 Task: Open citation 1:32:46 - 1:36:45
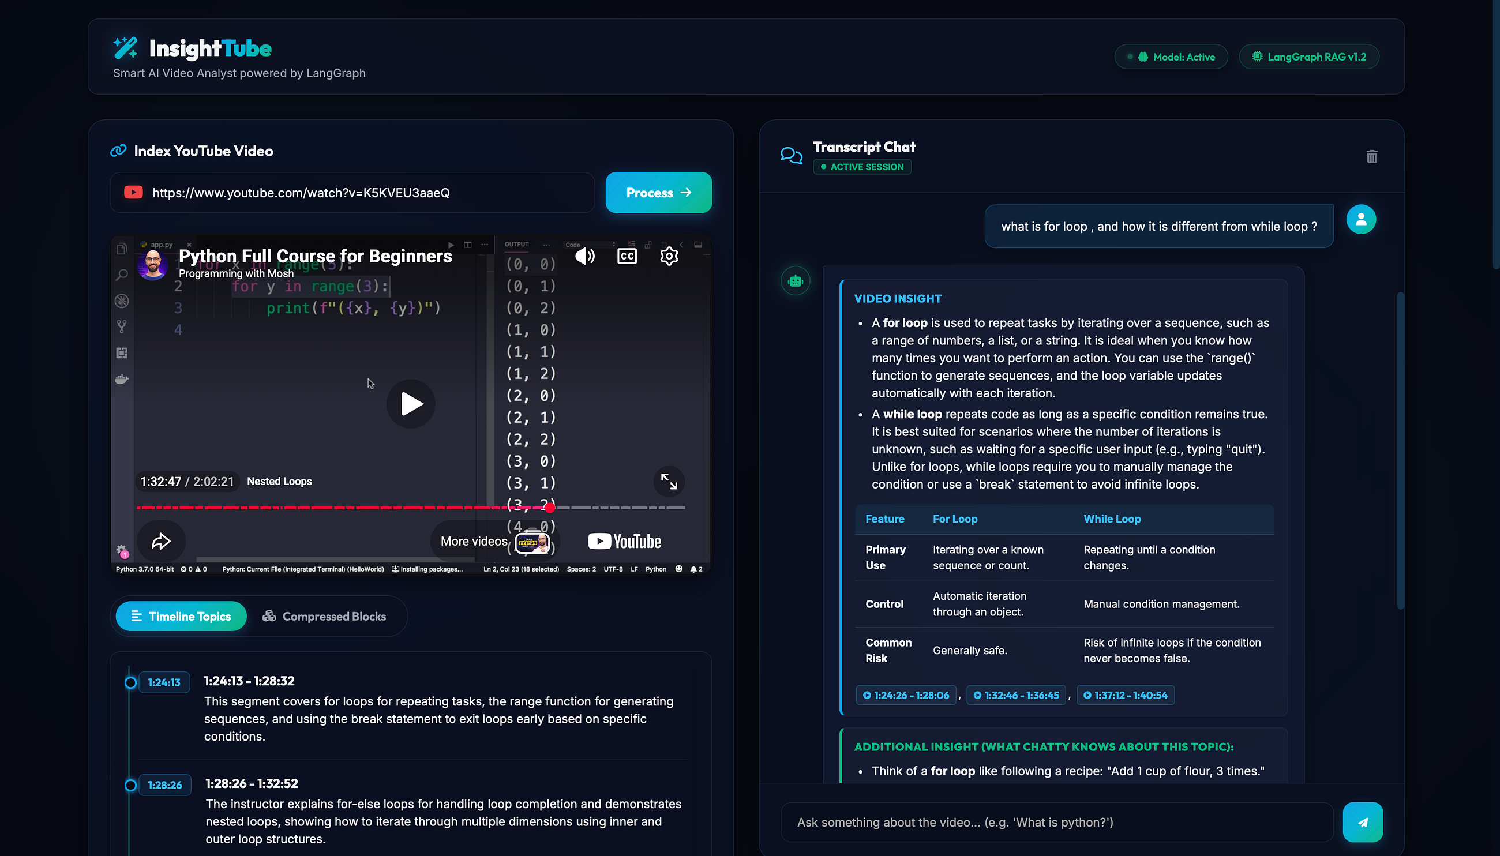tap(1016, 695)
